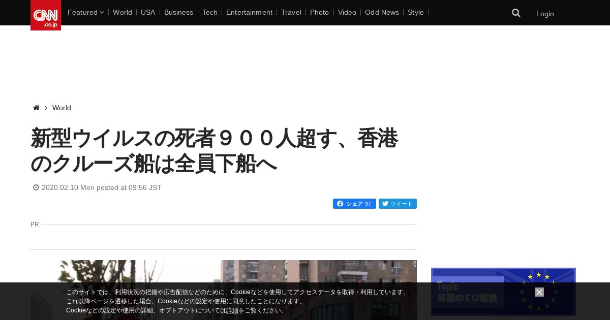Open the Entertainment section
The image size is (610, 320).
(x=249, y=12)
